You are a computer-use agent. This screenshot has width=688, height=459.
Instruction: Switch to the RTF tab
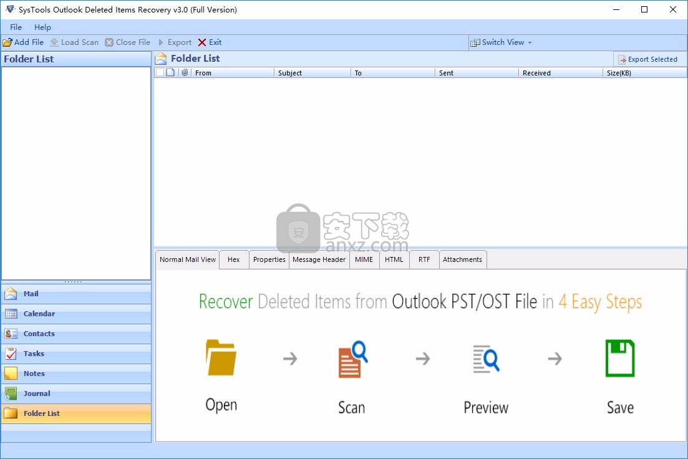pos(424,259)
